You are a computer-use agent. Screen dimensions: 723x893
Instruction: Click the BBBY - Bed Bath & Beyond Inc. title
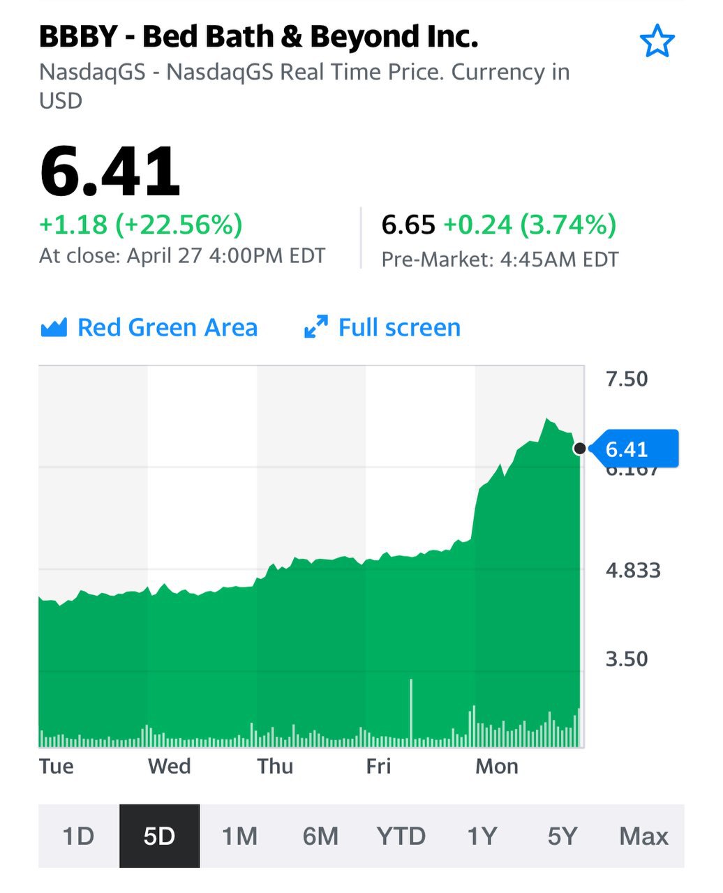259,37
